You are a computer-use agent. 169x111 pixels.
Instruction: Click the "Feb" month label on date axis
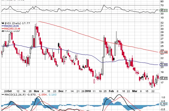click(111, 91)
